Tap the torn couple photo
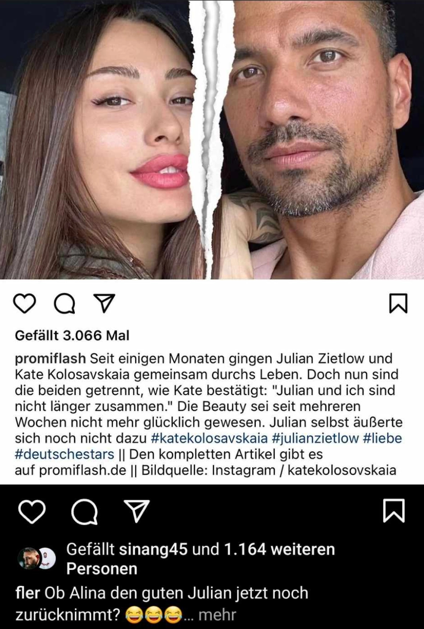The image size is (424, 629). (x=212, y=139)
